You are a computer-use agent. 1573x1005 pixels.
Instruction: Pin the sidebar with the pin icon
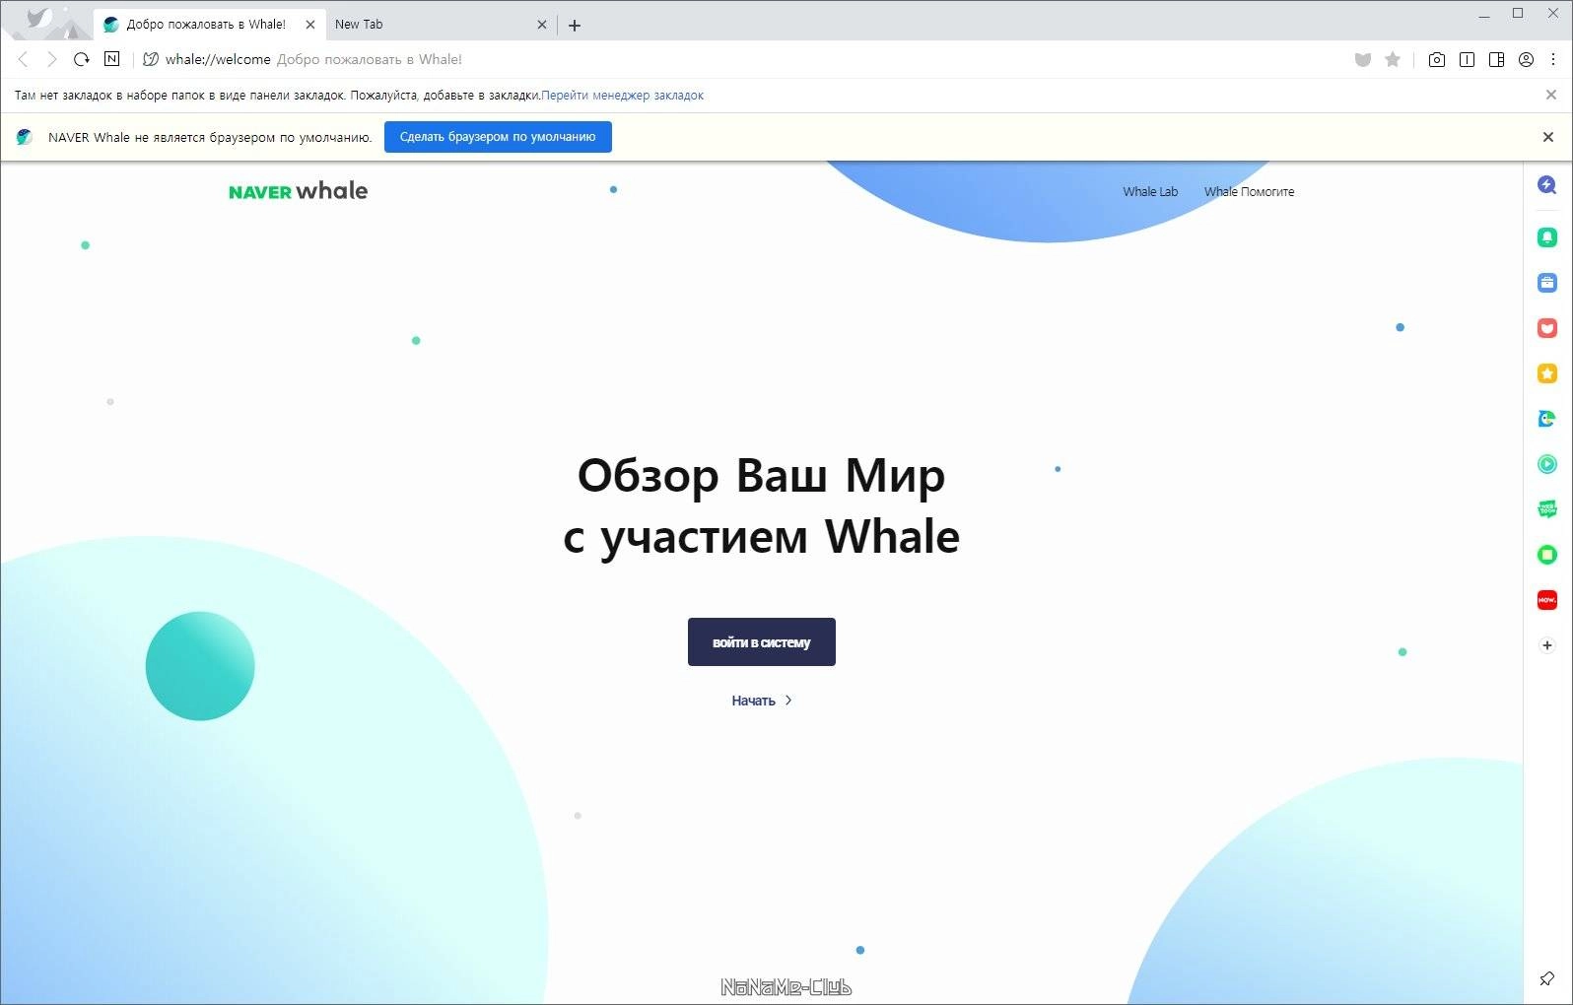tap(1546, 978)
